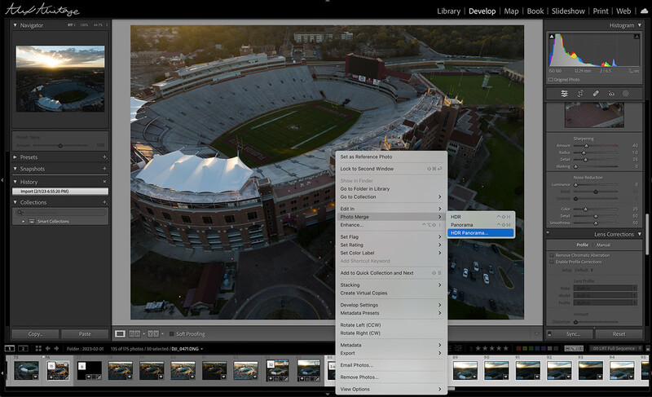
Task: Go back with the left arrow icon
Action: point(48,348)
